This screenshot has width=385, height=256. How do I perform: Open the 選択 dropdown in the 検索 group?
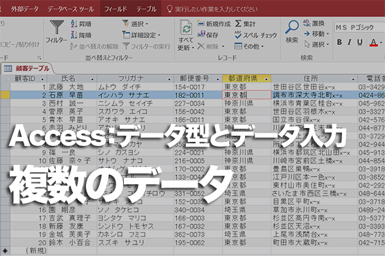click(x=316, y=44)
